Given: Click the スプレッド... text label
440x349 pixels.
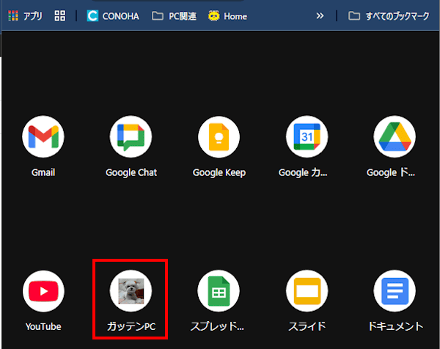Looking at the screenshot, I should pos(218,326).
